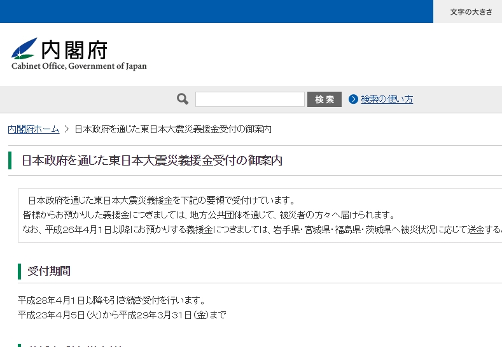
Task: Open the 検索の使い方 help link
Action: (387, 99)
